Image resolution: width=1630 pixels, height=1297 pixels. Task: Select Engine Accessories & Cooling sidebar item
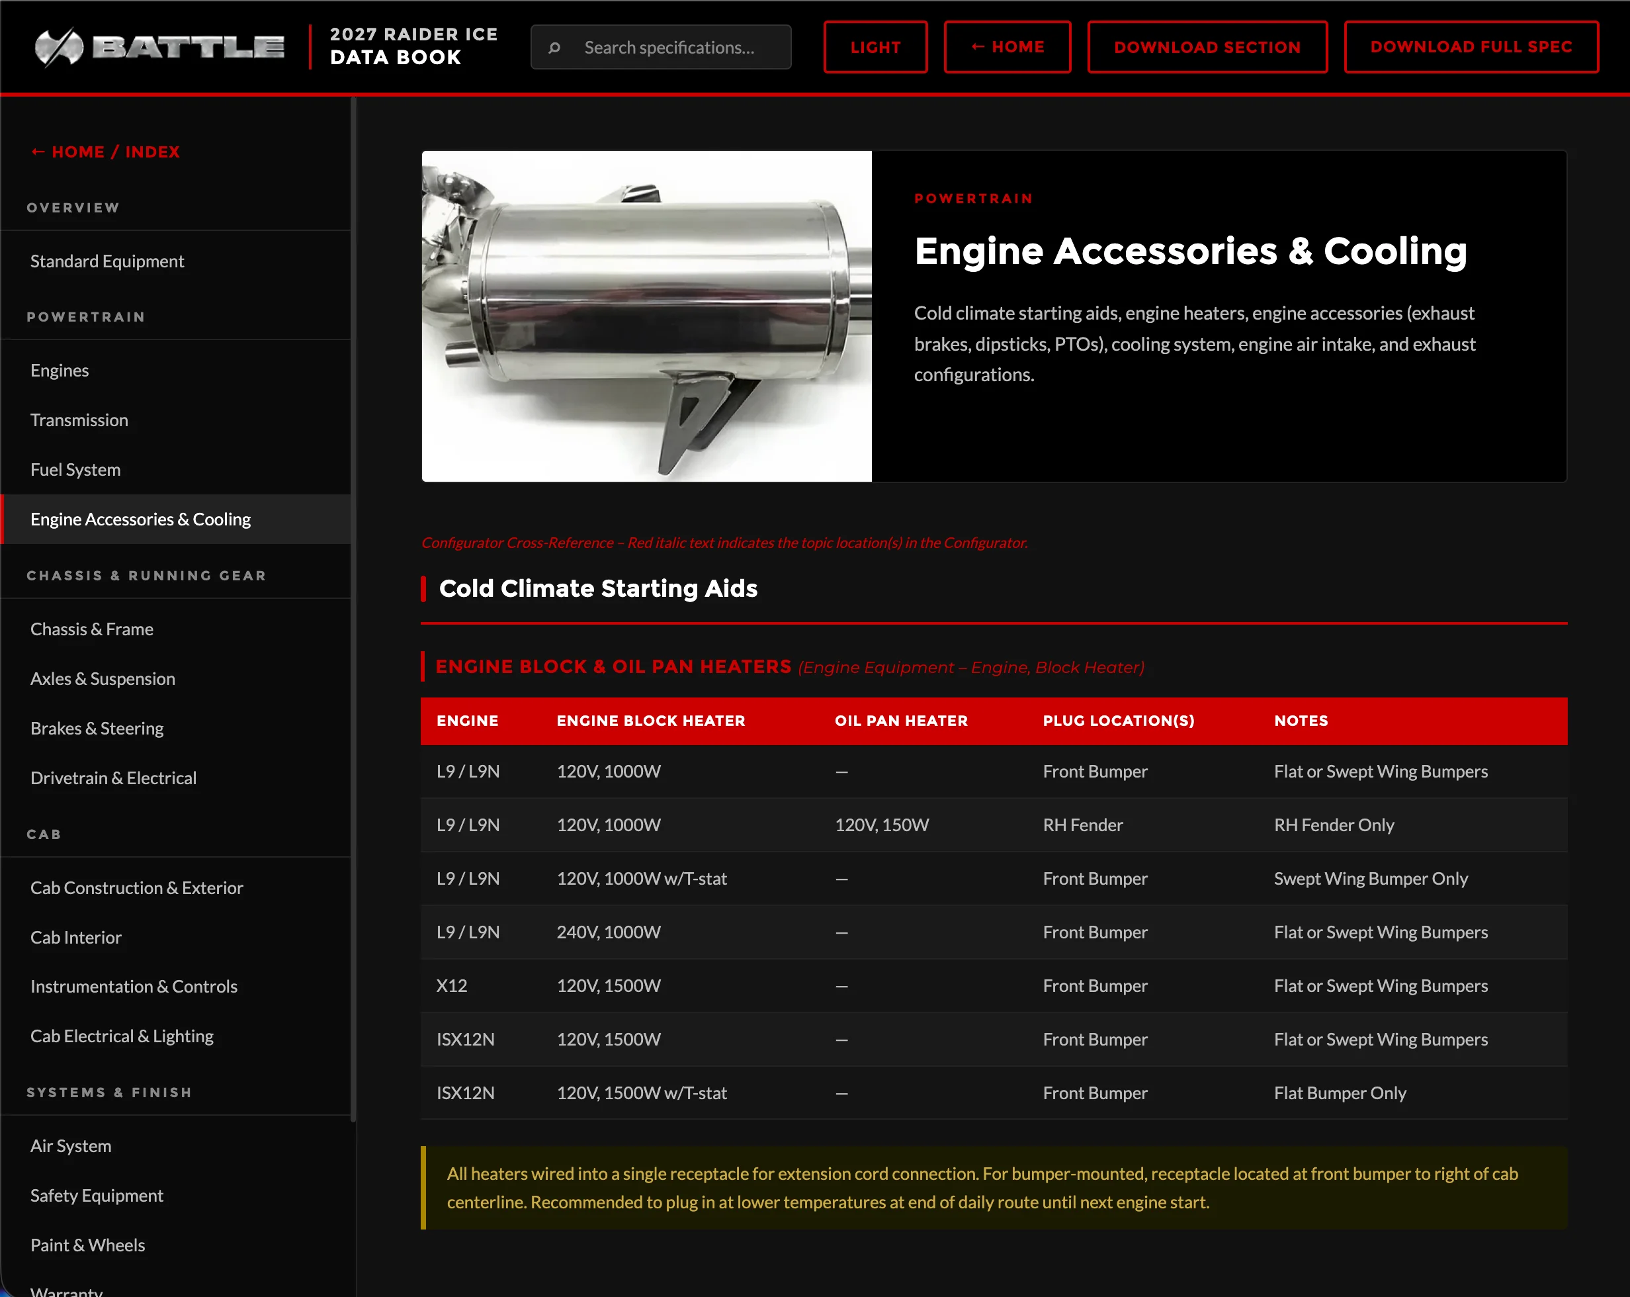point(175,519)
